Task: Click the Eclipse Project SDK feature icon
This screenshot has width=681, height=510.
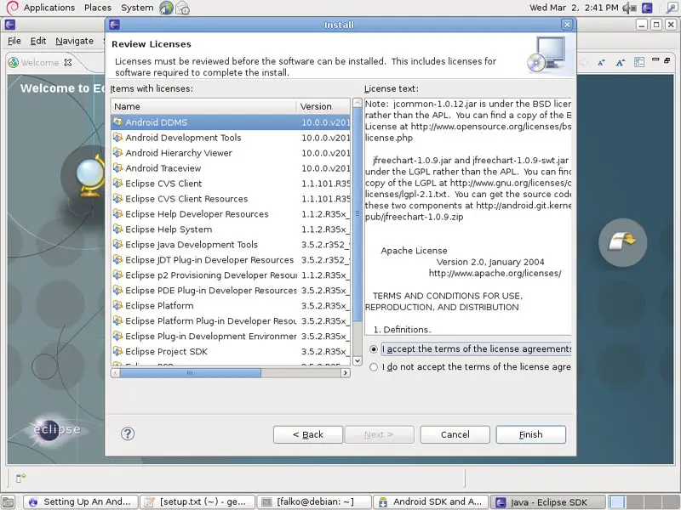Action: 117,351
